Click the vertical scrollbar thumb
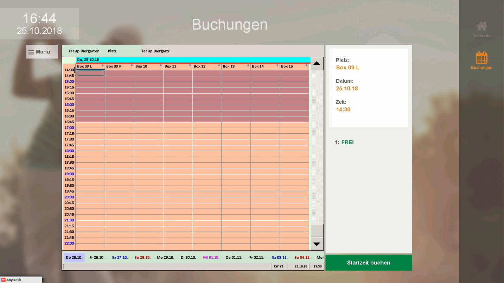The width and height of the screenshot is (504, 283). coord(317,231)
